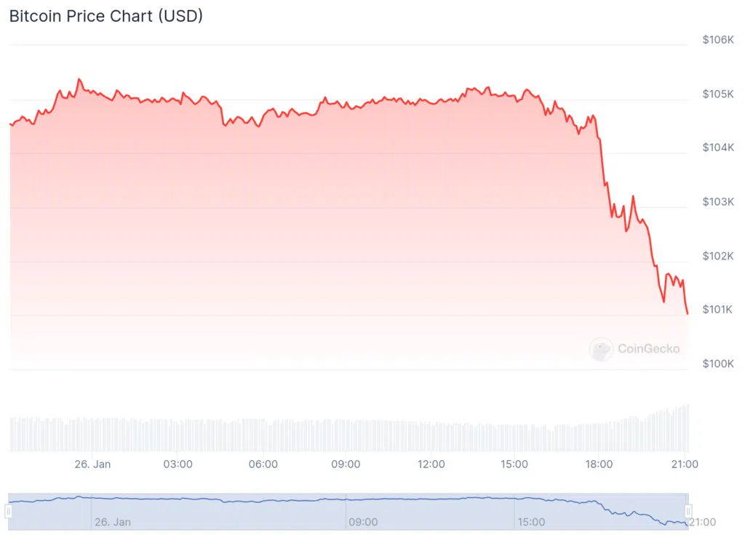
Task: Click the $100K y-axis label
Action: click(x=718, y=363)
